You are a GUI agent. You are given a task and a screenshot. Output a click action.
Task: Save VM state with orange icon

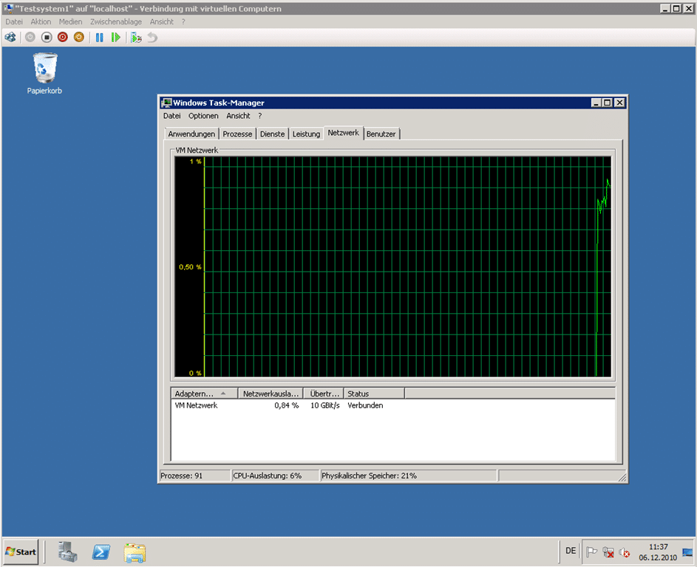point(78,38)
